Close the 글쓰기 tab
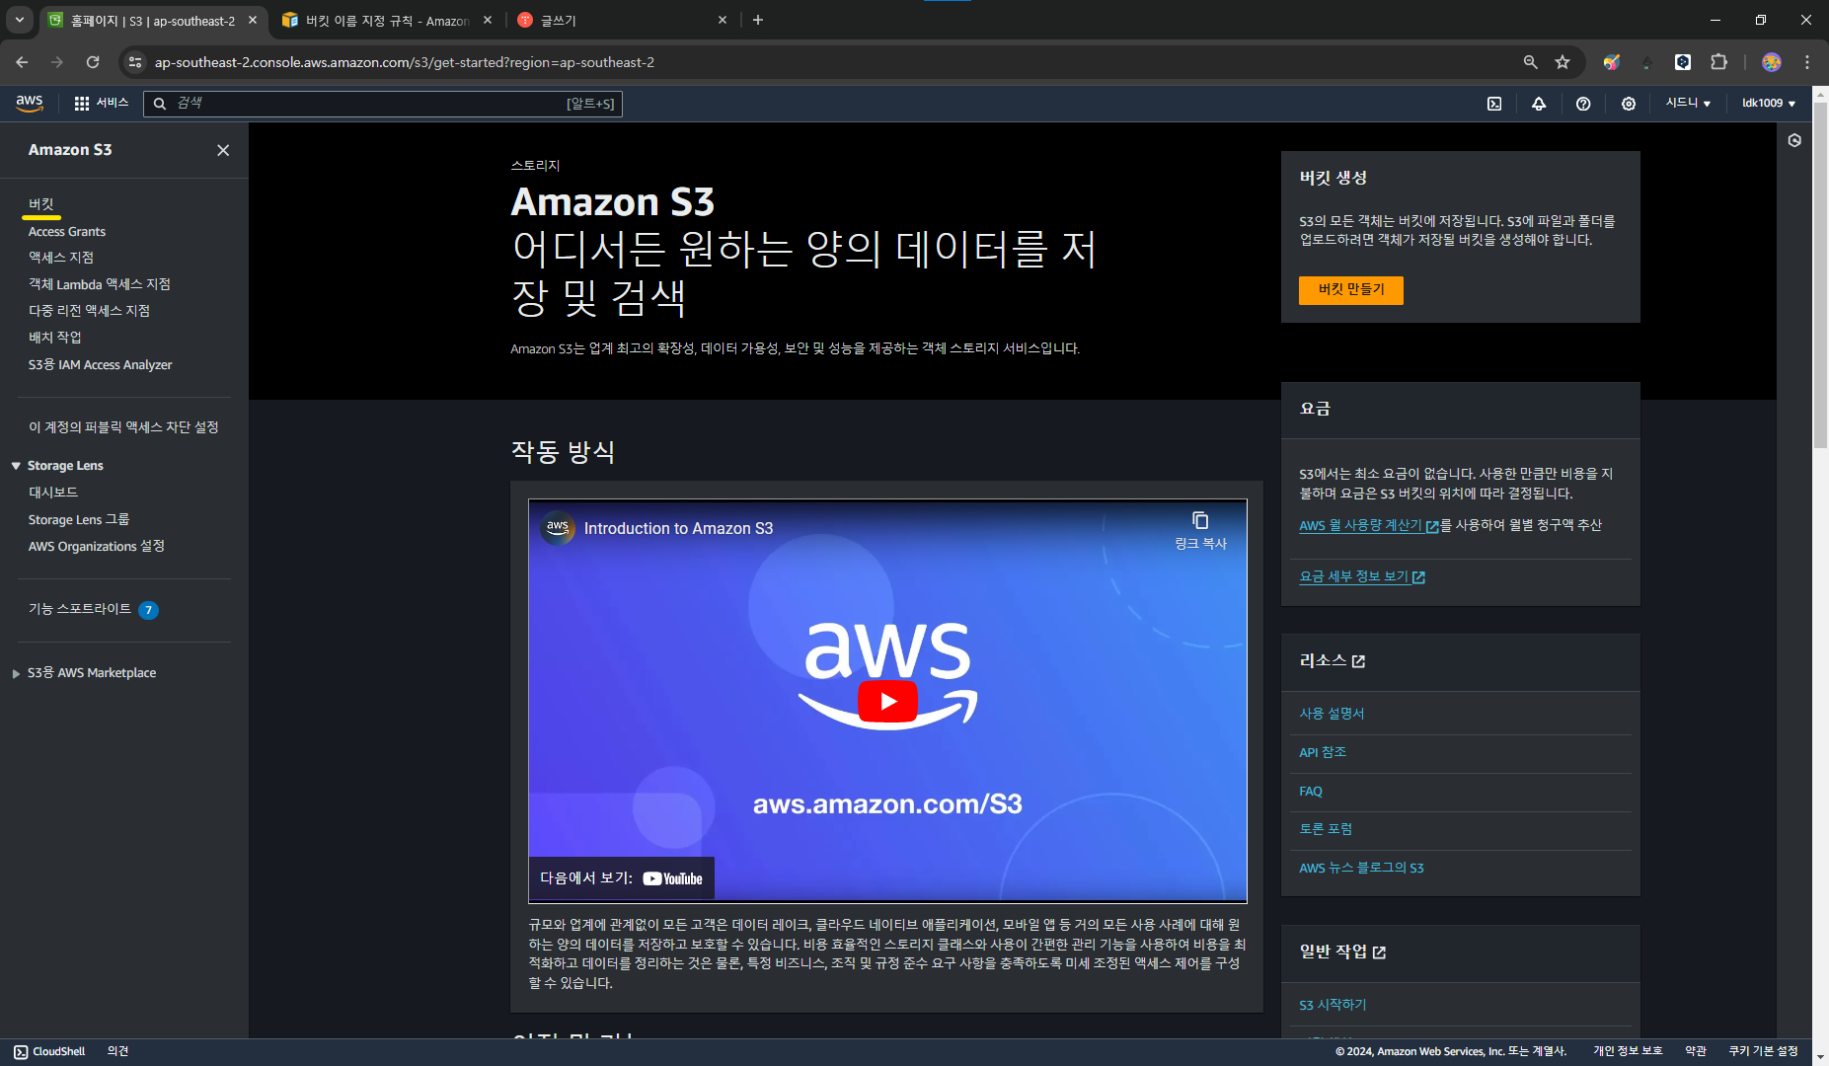 pyautogui.click(x=723, y=20)
